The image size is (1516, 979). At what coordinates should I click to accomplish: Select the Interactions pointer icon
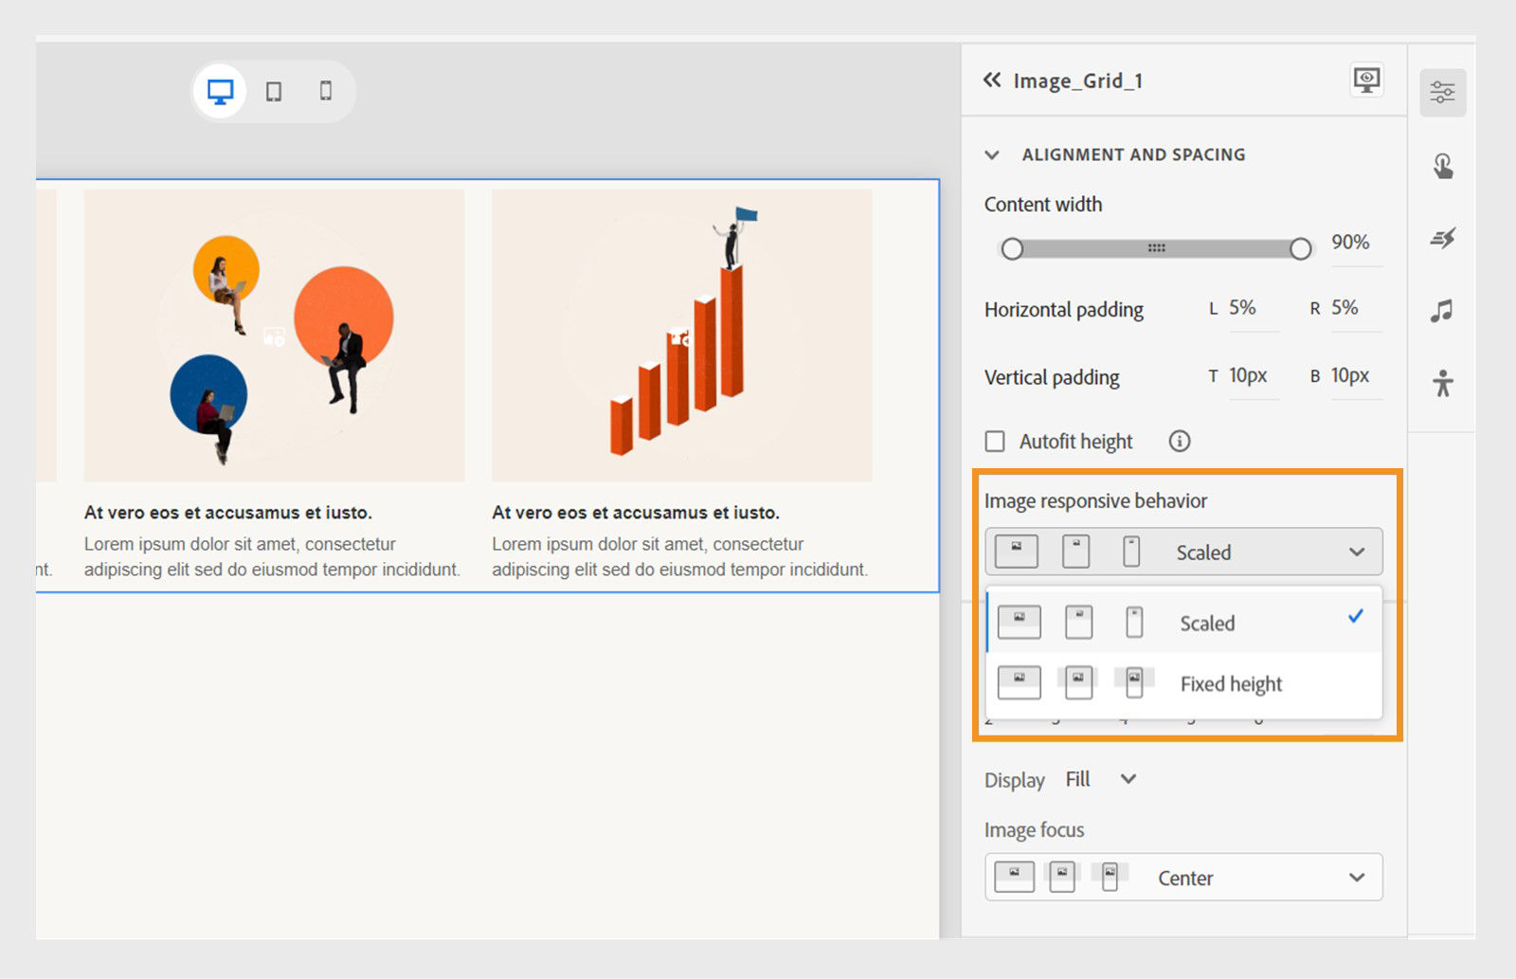coord(1443,165)
